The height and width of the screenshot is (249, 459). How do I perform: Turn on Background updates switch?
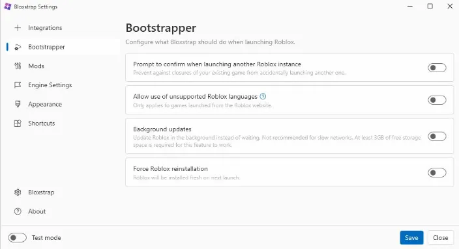[x=437, y=137]
